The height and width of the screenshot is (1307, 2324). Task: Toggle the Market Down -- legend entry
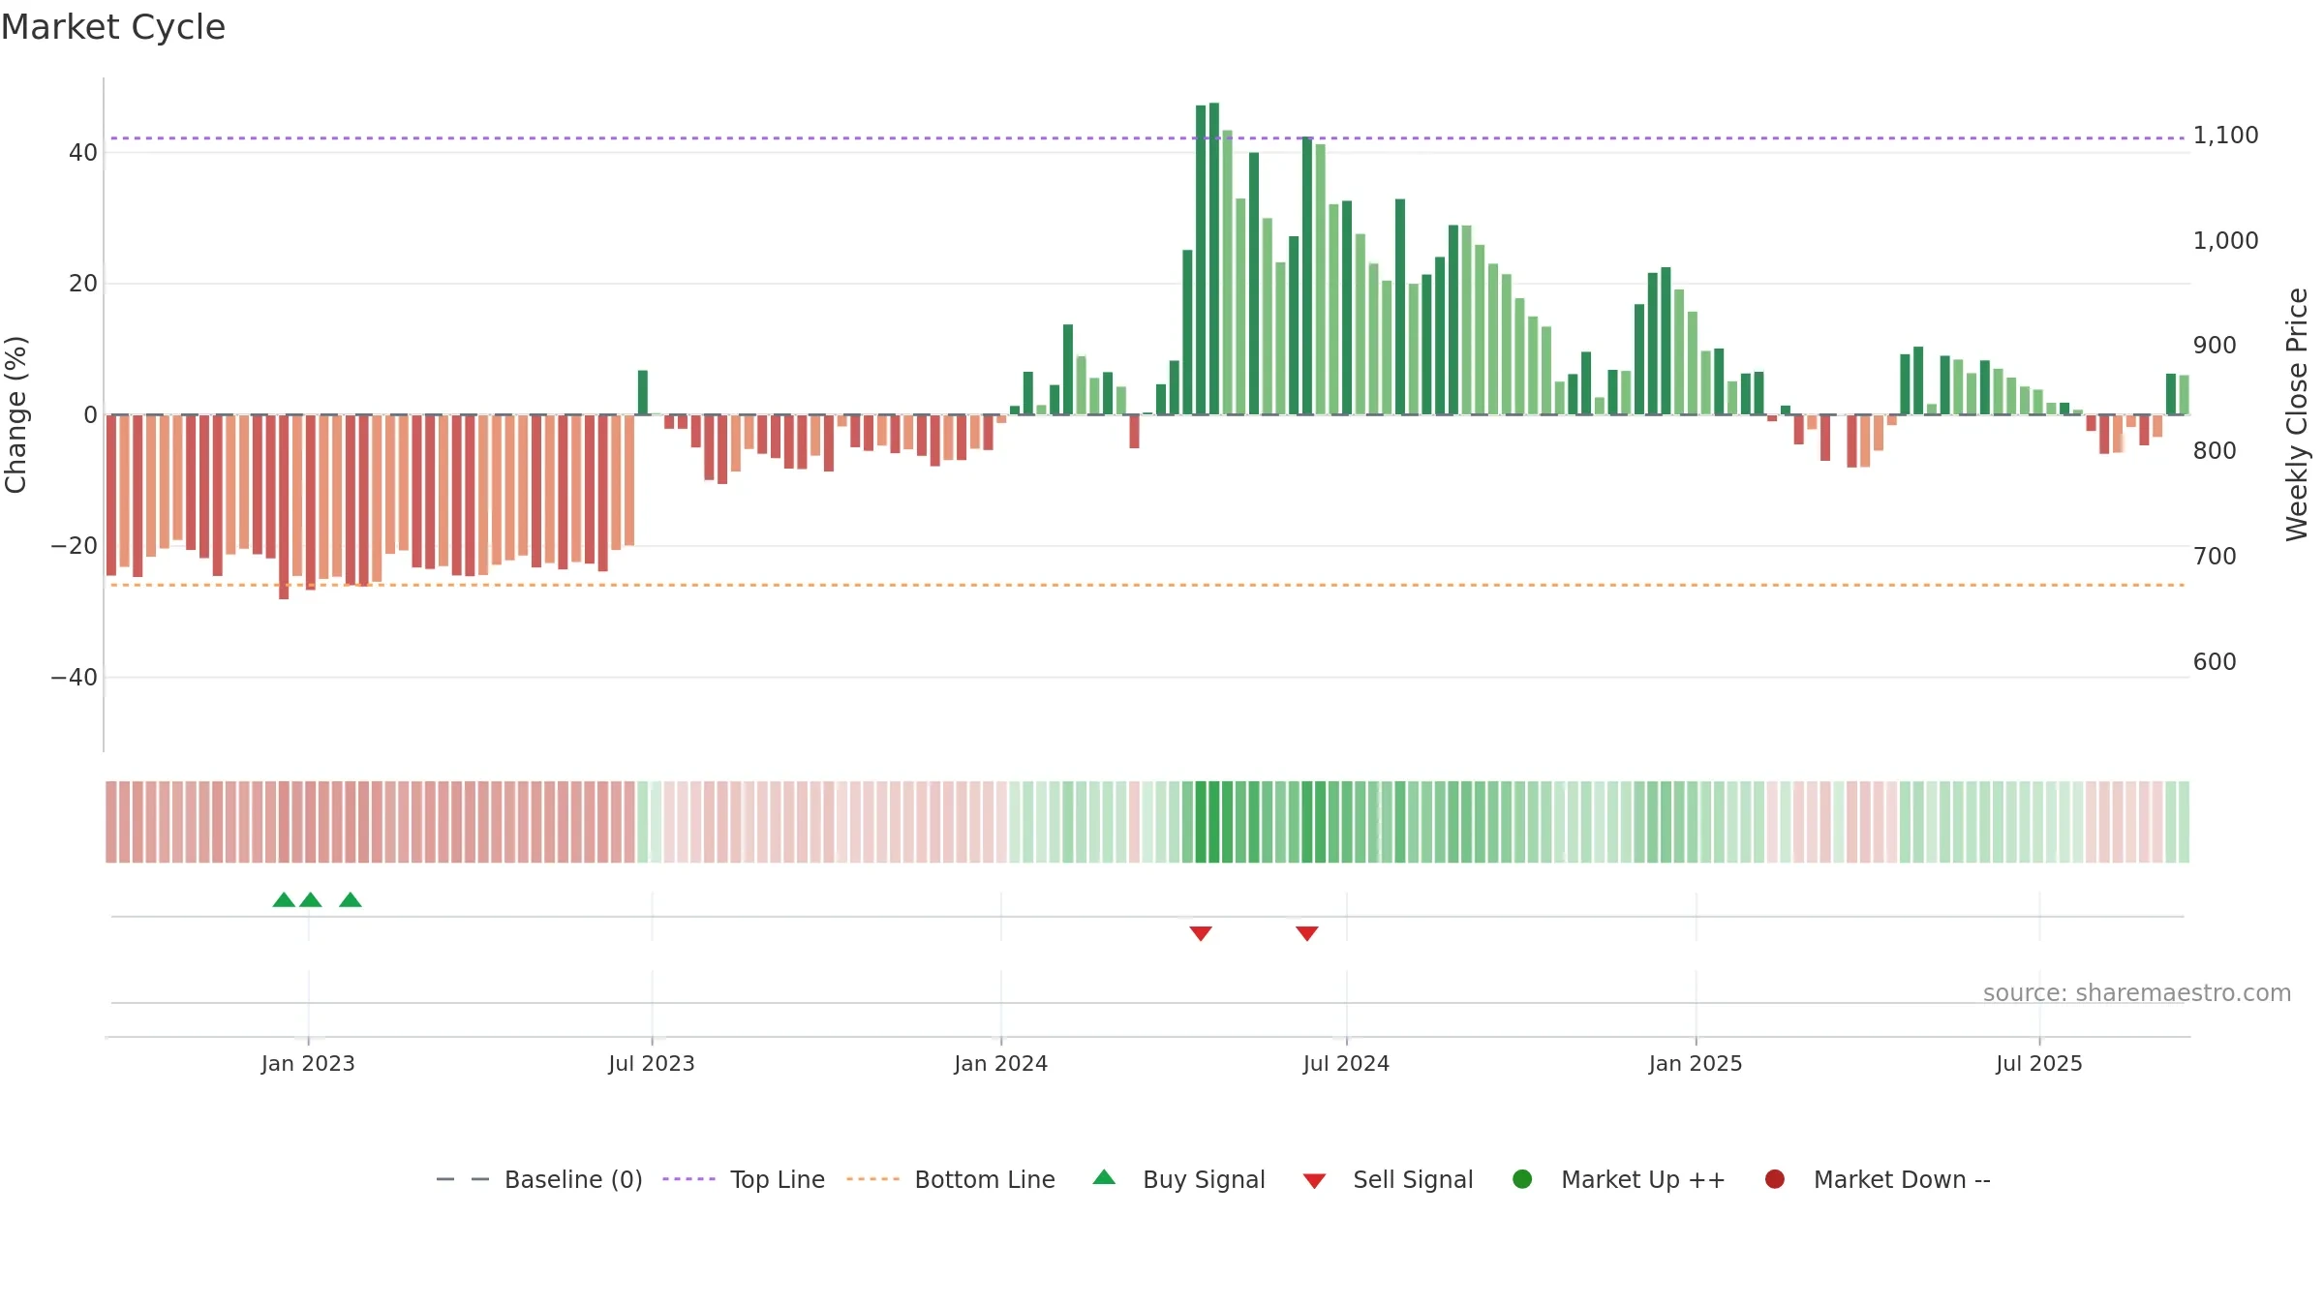pos(1877,1179)
